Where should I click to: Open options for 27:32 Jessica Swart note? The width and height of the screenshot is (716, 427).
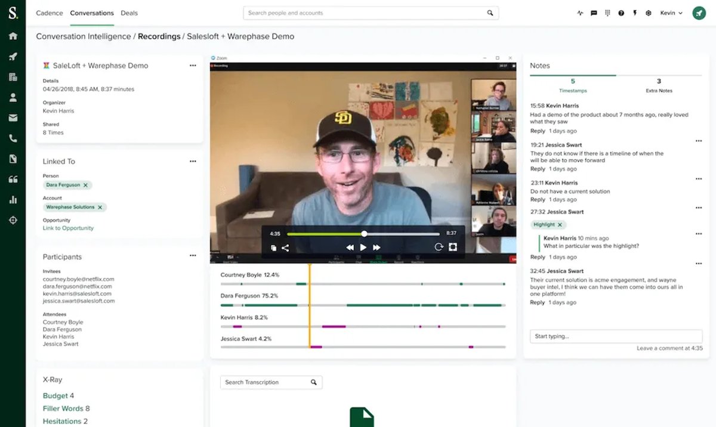click(698, 208)
